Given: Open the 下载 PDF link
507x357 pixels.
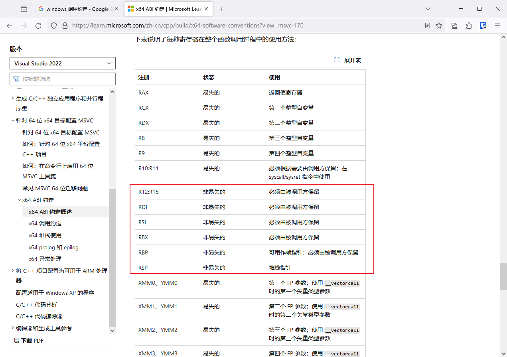Looking at the screenshot, I should click(x=29, y=341).
